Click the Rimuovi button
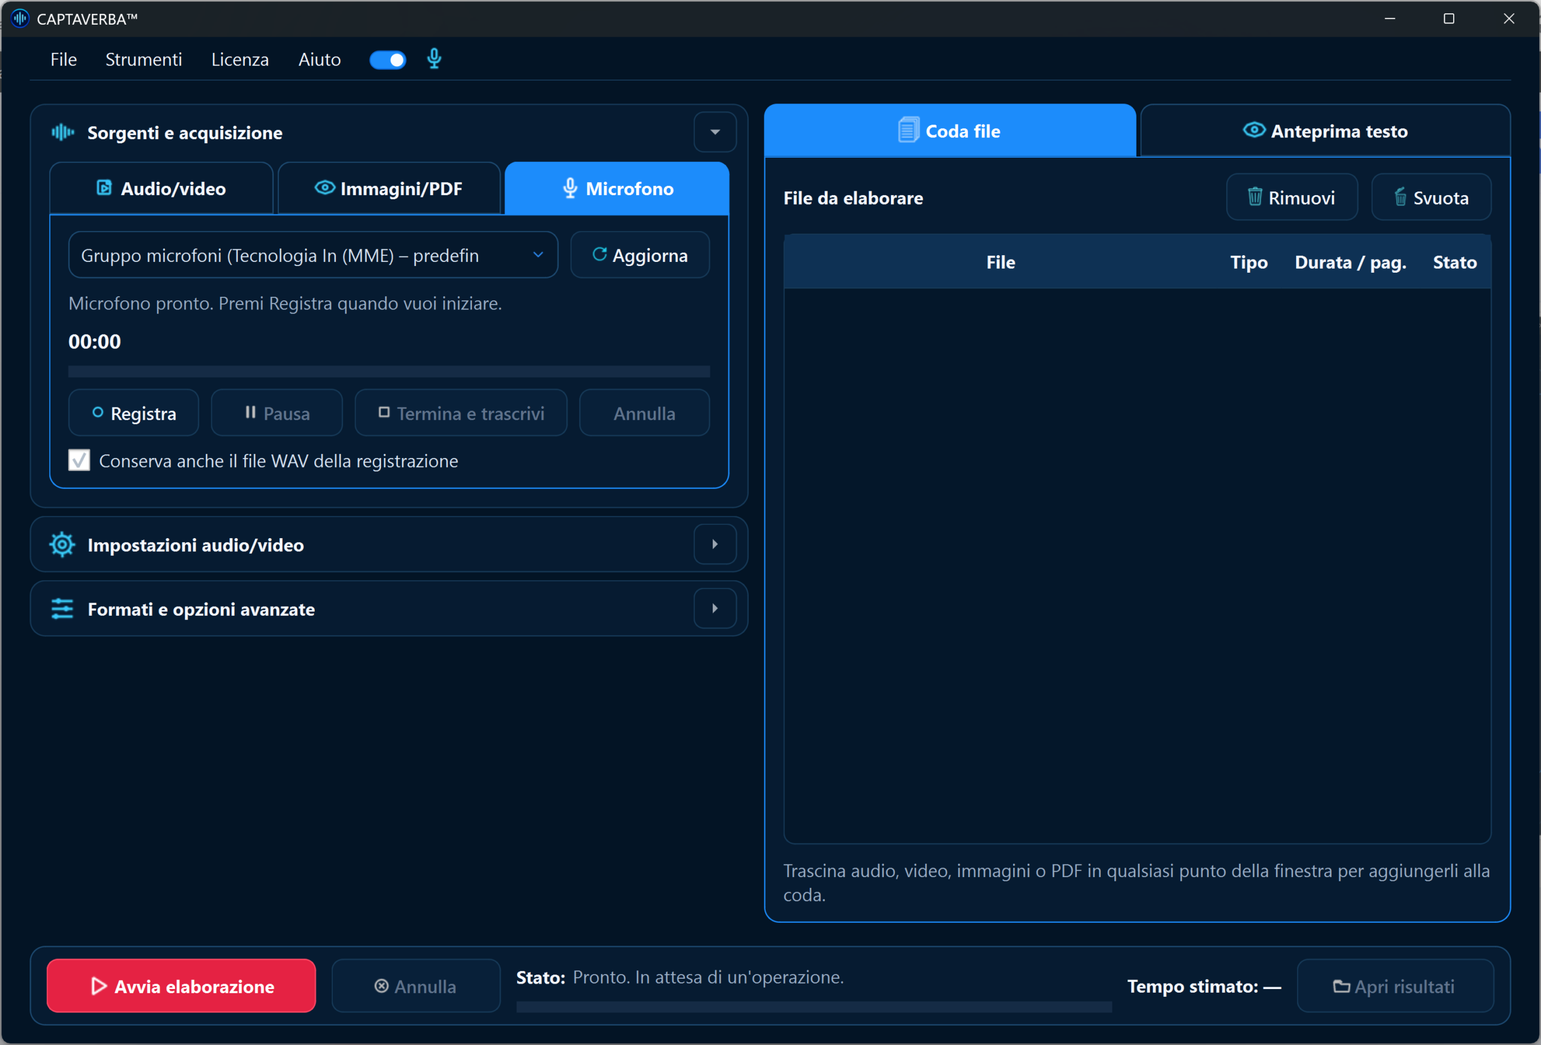The height and width of the screenshot is (1045, 1541). click(x=1292, y=197)
